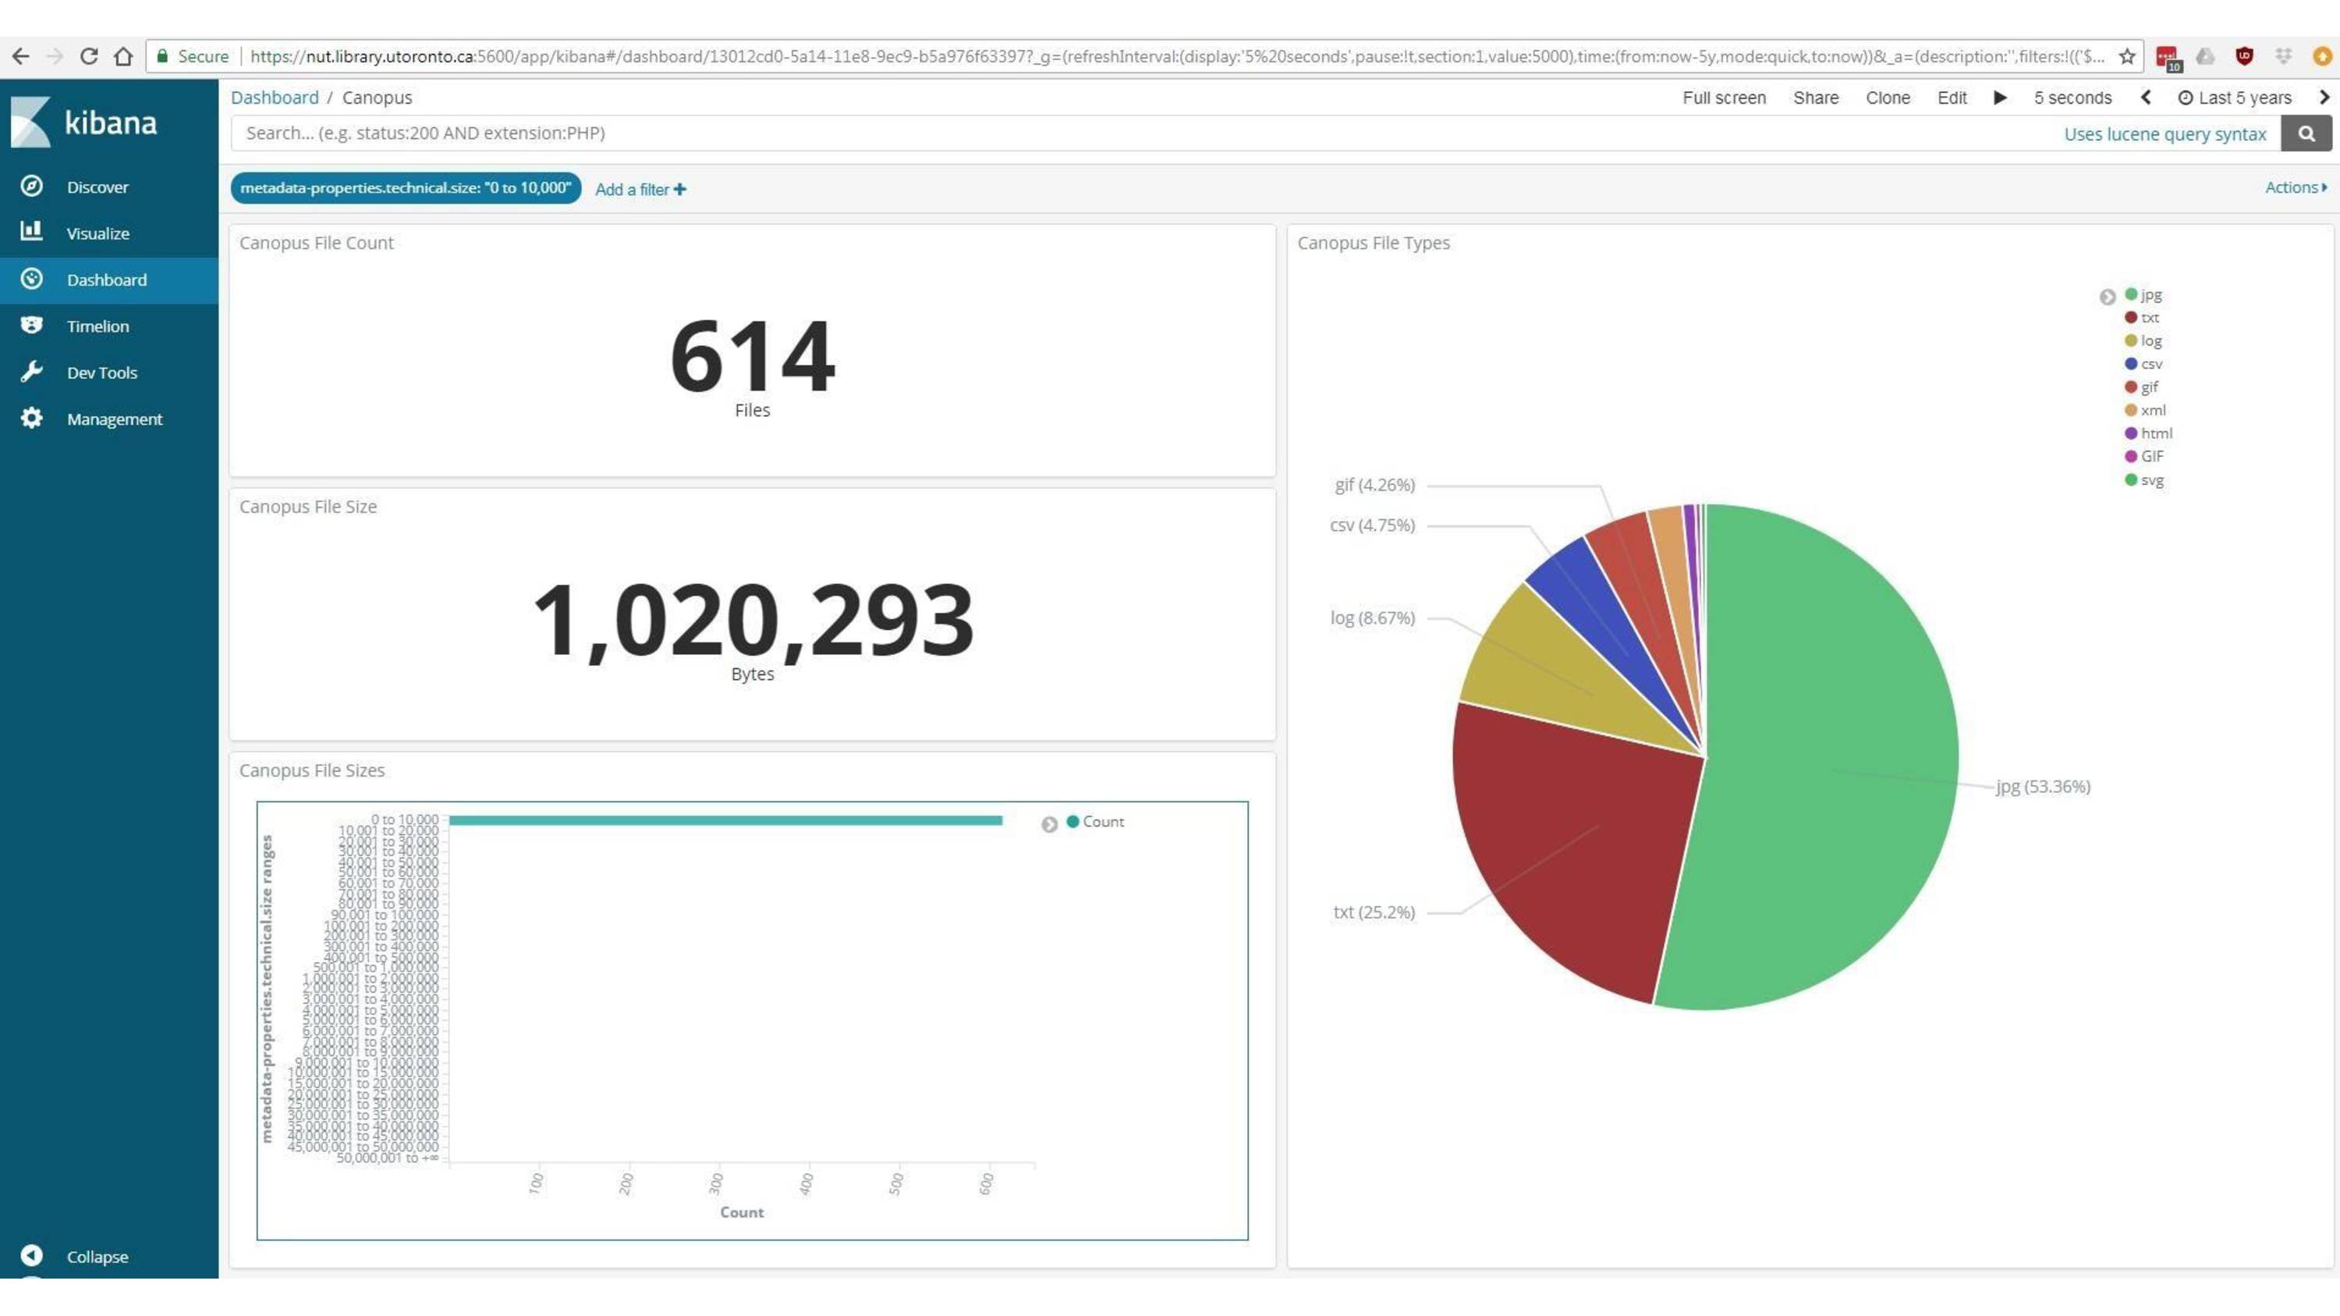The height and width of the screenshot is (1316, 2340).
Task: Open Discover compass icon in sidebar
Action: click(x=32, y=186)
